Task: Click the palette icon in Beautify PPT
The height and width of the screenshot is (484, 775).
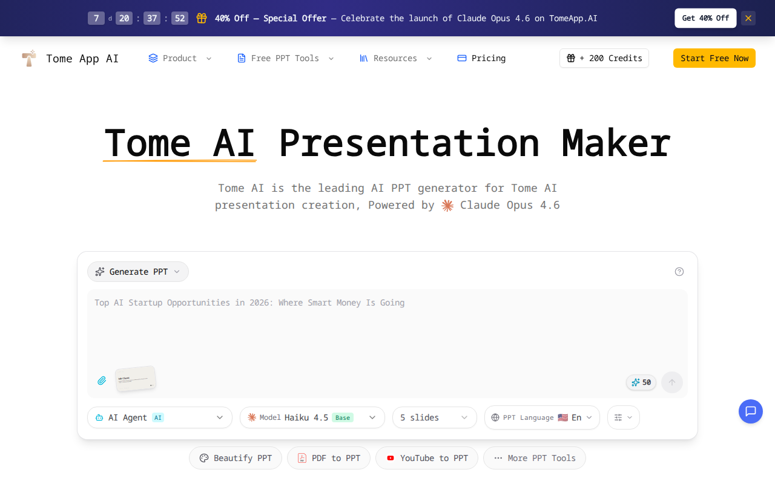Action: click(204, 458)
